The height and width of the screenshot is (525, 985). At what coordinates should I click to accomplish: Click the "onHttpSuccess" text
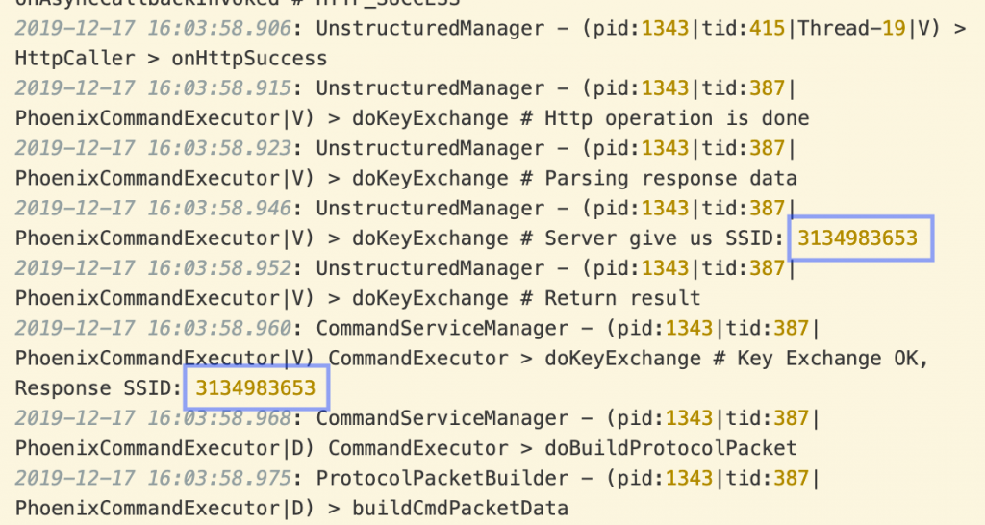[x=249, y=59]
